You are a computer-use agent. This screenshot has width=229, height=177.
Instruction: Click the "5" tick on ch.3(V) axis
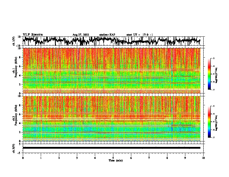(x=20, y=144)
